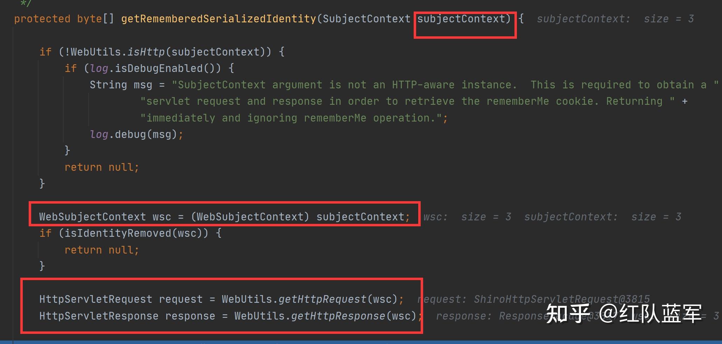Click the WebUtils.isHttp call
Image resolution: width=722 pixels, height=344 pixels.
(x=118, y=52)
